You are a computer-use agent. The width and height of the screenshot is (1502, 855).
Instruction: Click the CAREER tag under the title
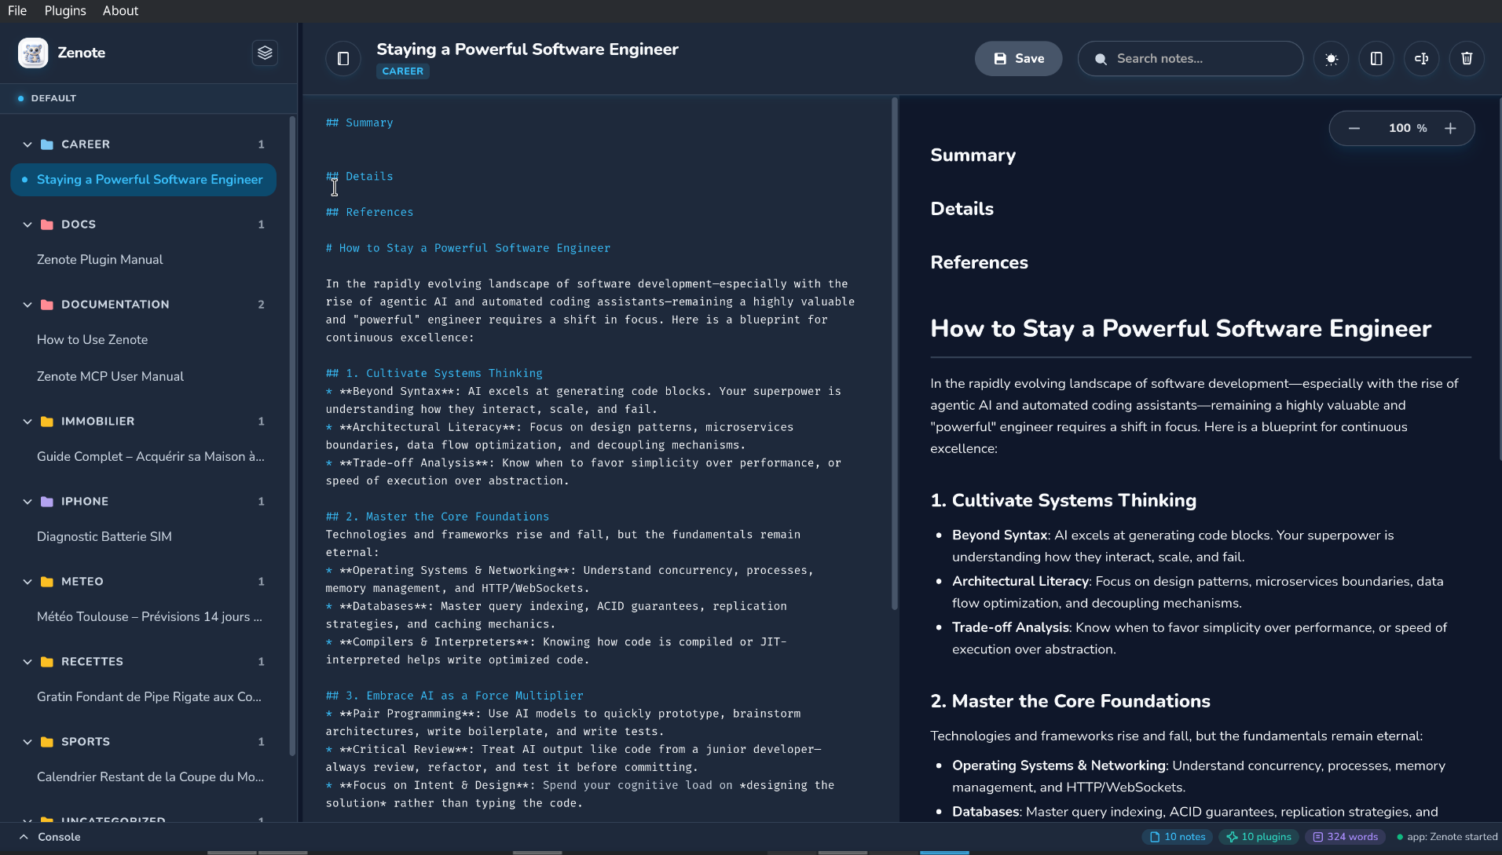tap(403, 71)
